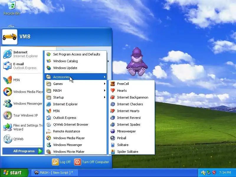Start the Pinball game
This screenshot has height=177, width=236.
click(x=132, y=138)
